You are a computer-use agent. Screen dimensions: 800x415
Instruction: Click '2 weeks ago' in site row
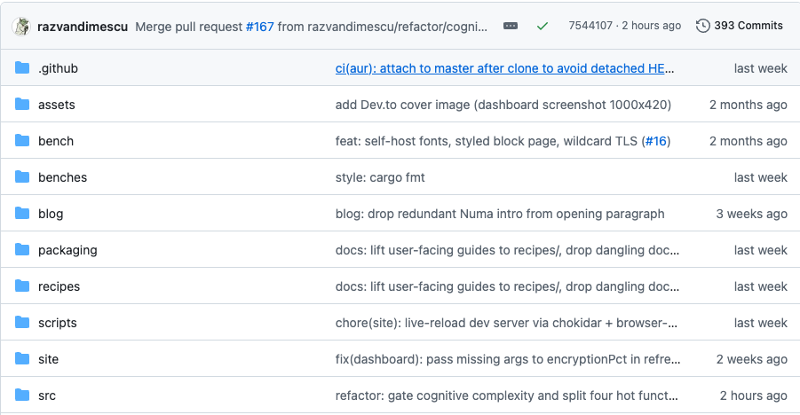point(751,359)
